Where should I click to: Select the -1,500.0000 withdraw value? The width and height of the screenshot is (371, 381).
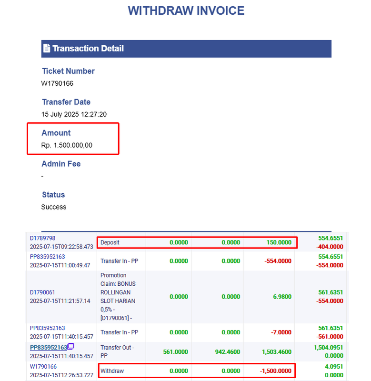(276, 371)
